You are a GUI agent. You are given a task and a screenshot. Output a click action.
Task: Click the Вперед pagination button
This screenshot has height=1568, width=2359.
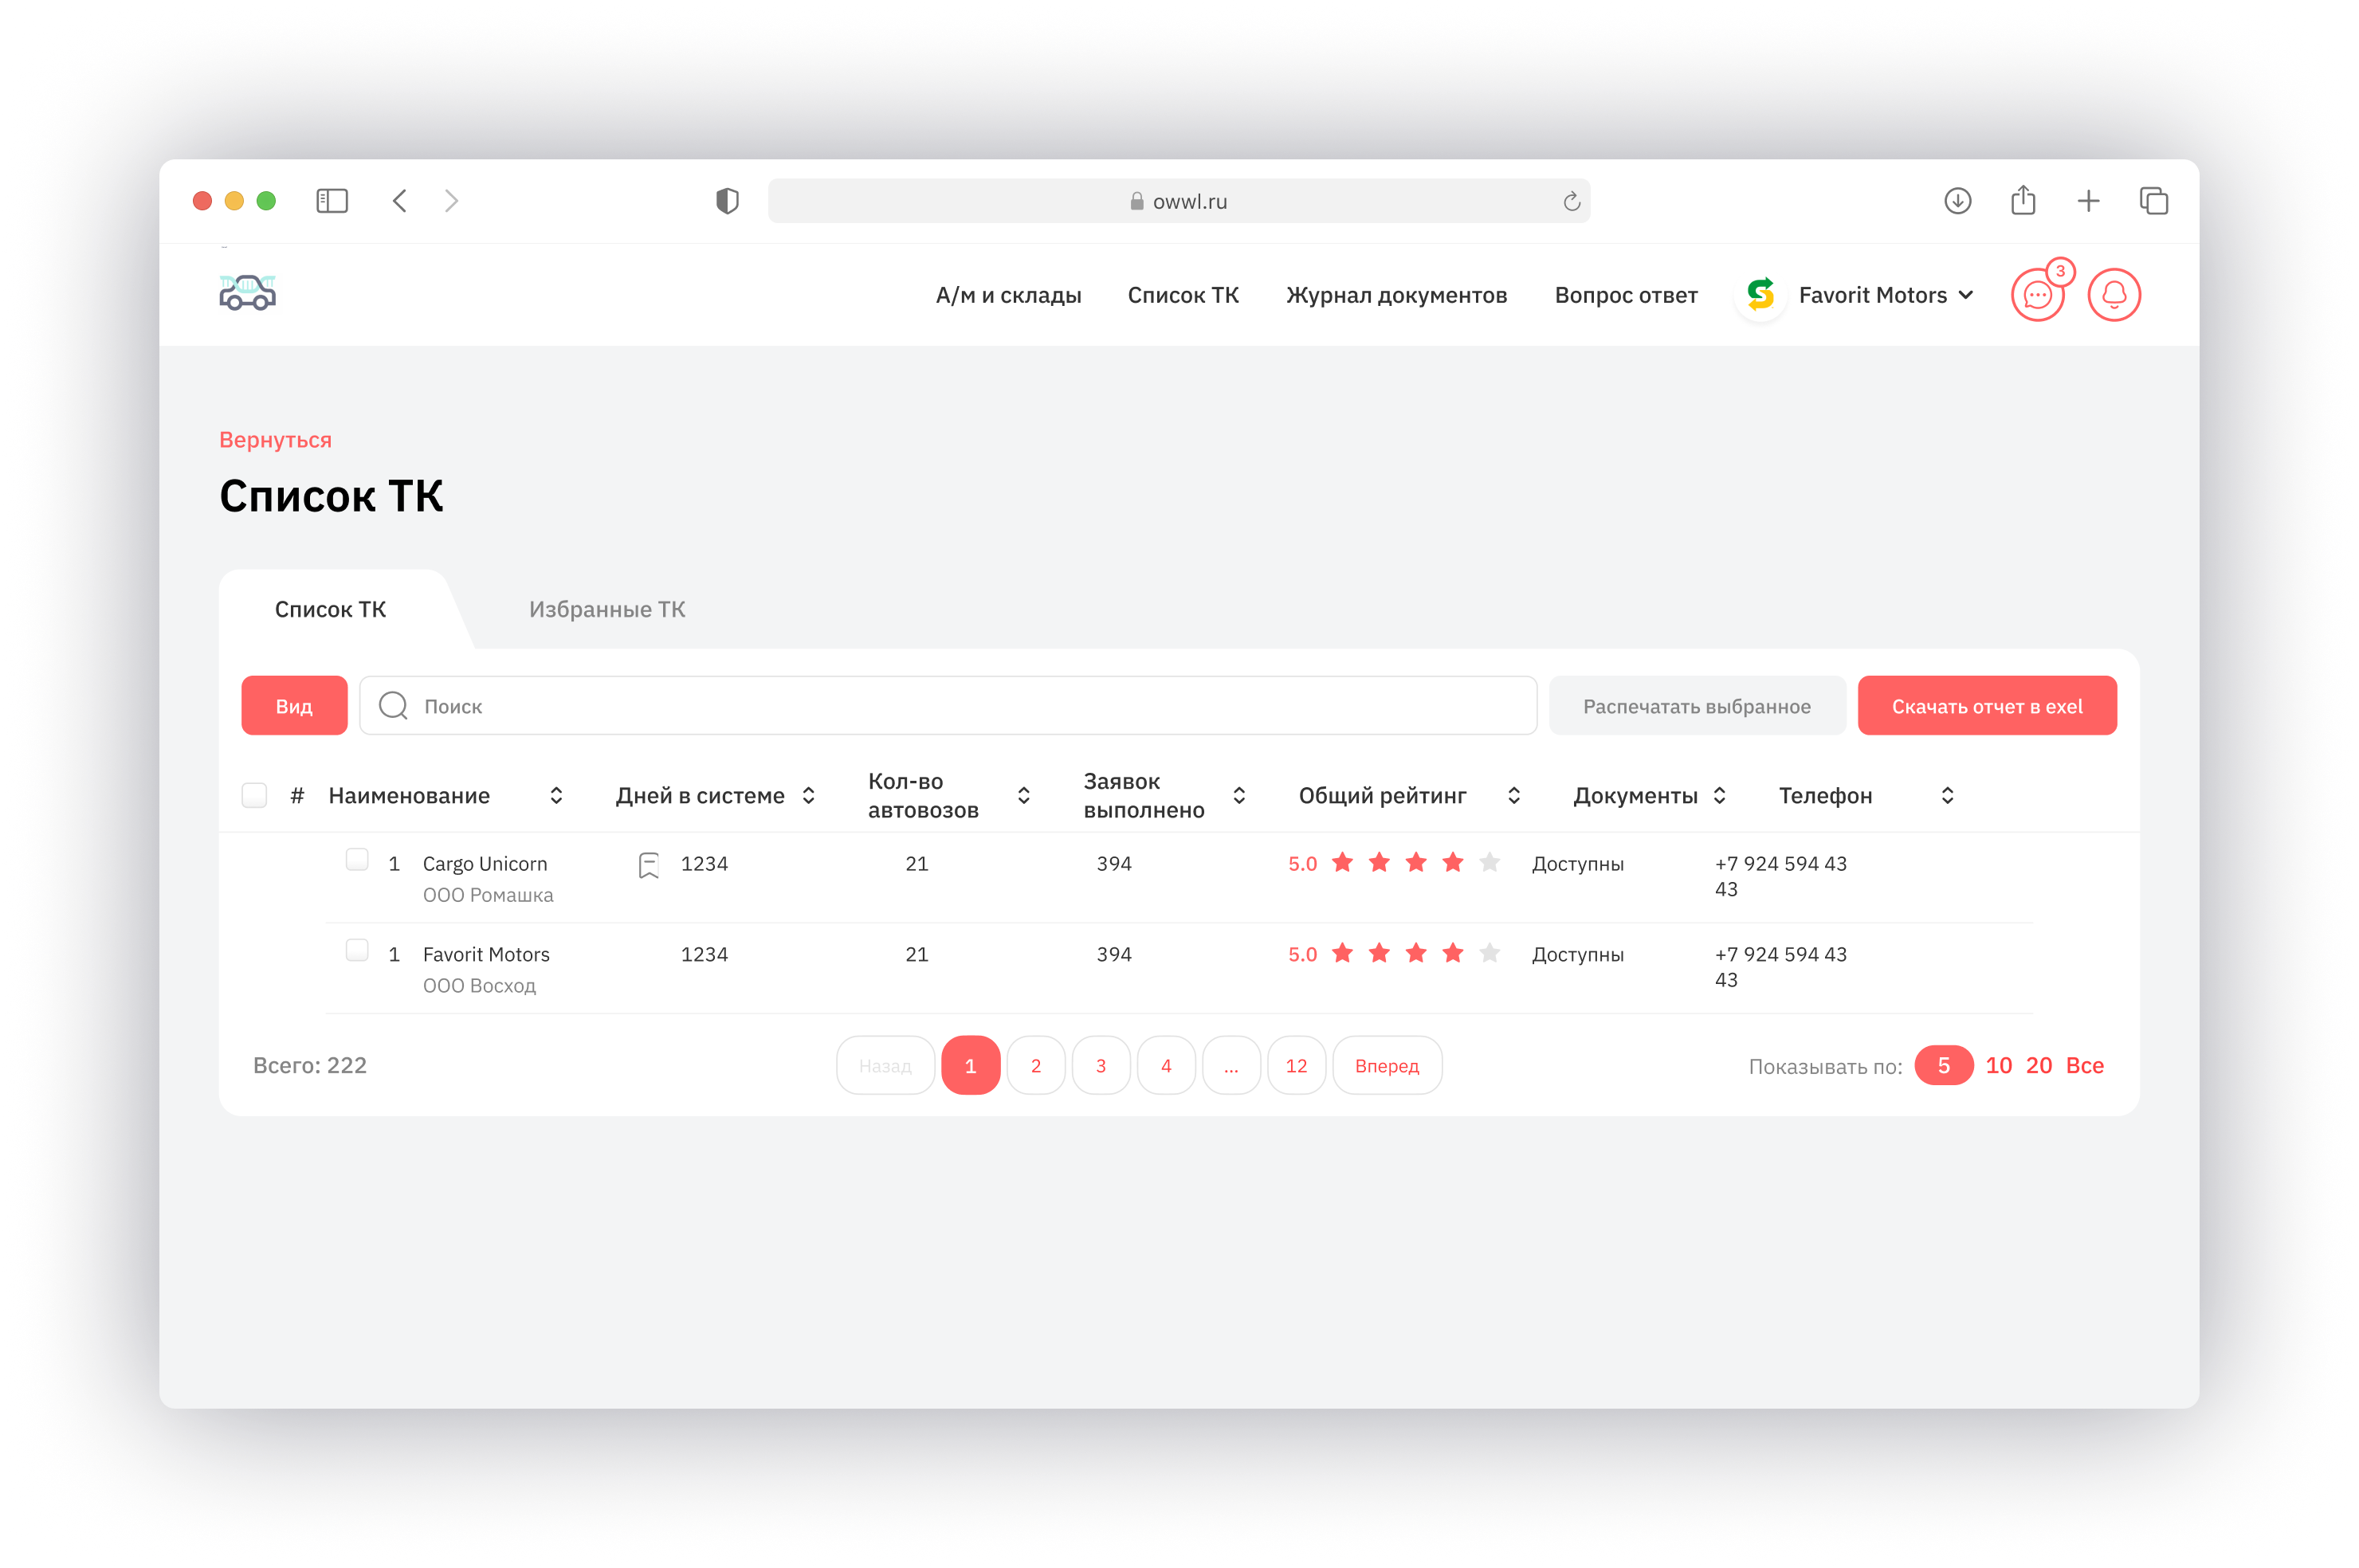1387,1066
